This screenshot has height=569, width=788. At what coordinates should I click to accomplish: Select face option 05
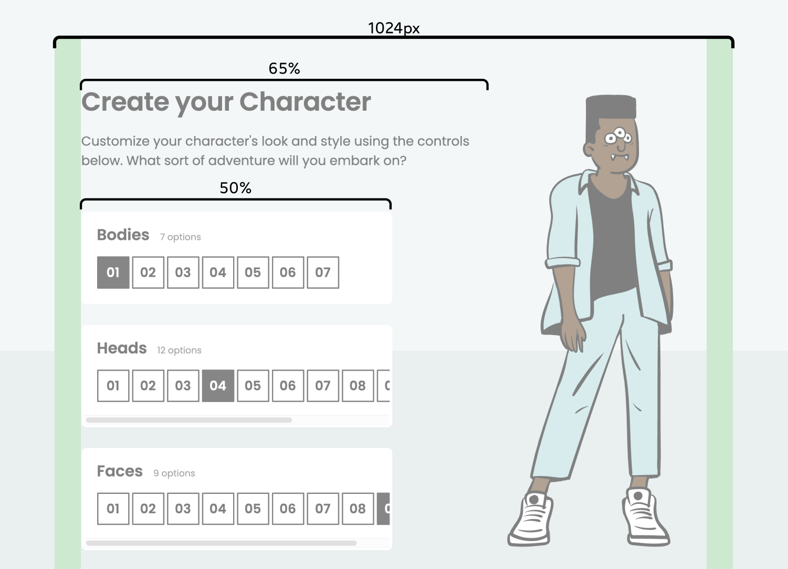253,509
